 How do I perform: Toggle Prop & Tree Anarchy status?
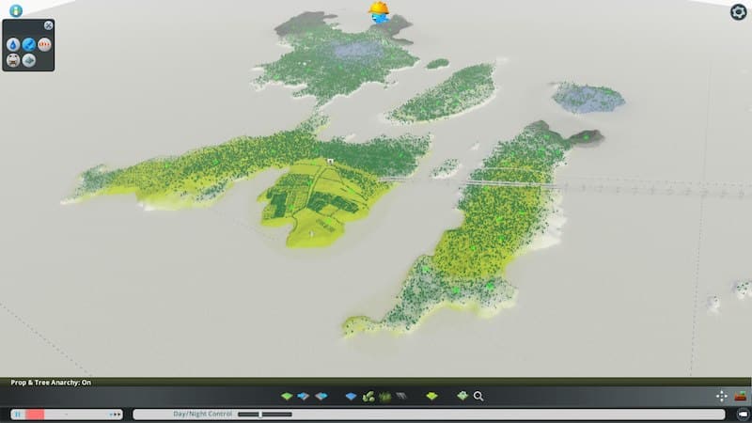click(51, 383)
